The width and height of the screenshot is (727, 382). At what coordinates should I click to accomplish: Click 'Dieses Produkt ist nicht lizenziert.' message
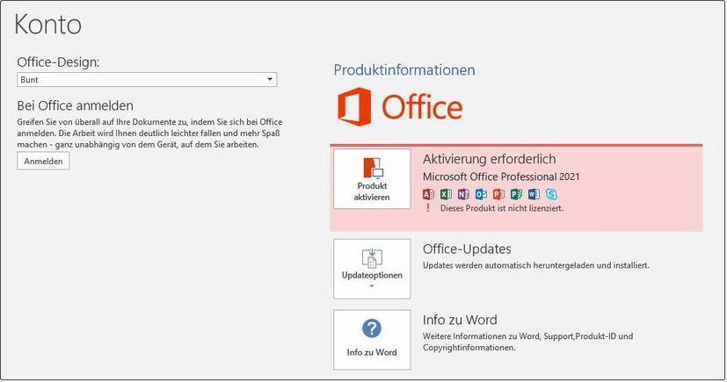pyautogui.click(x=502, y=208)
